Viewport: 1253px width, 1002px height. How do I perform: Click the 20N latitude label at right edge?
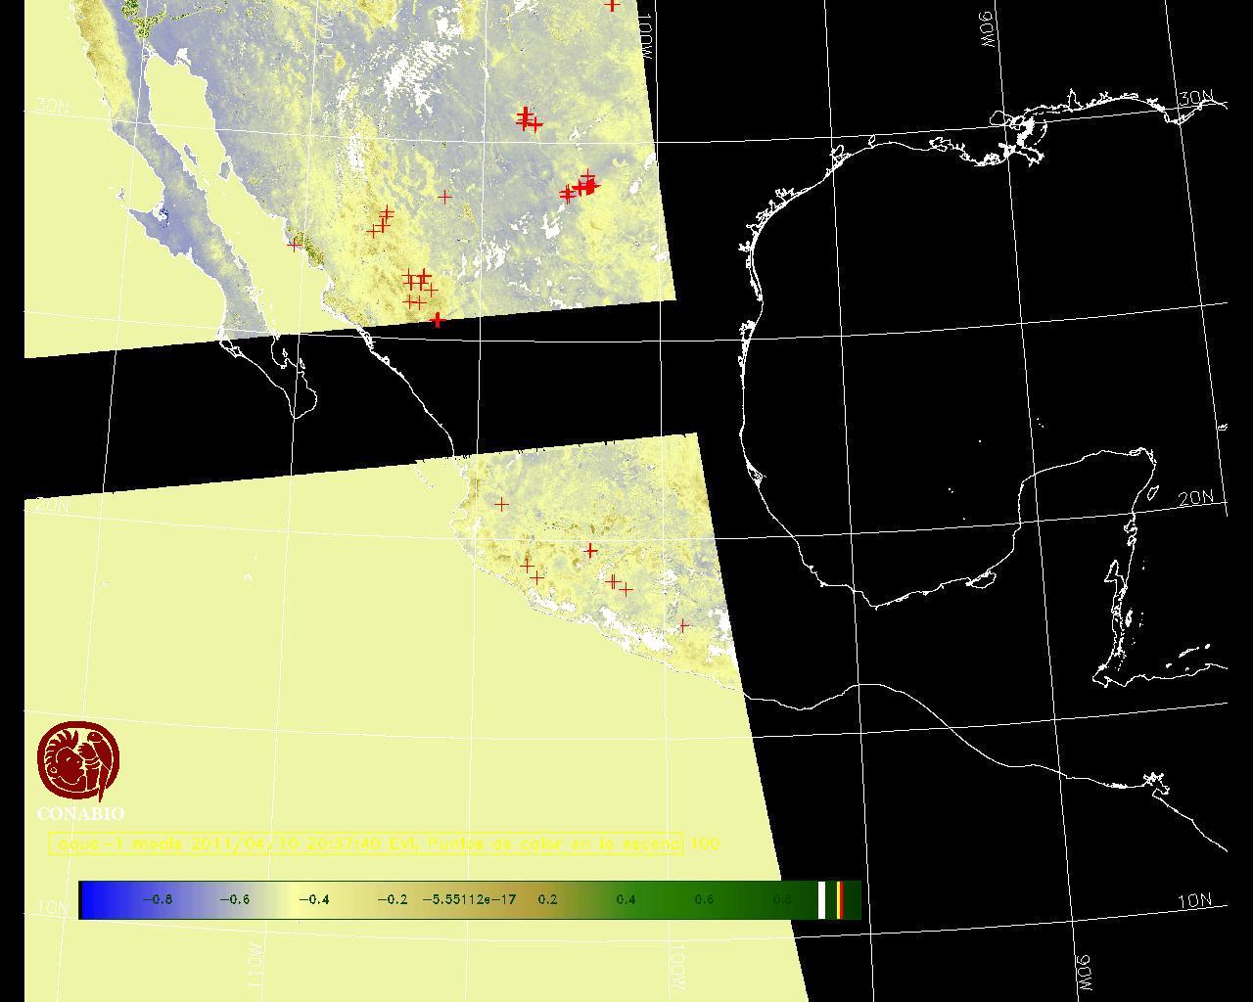(1195, 498)
